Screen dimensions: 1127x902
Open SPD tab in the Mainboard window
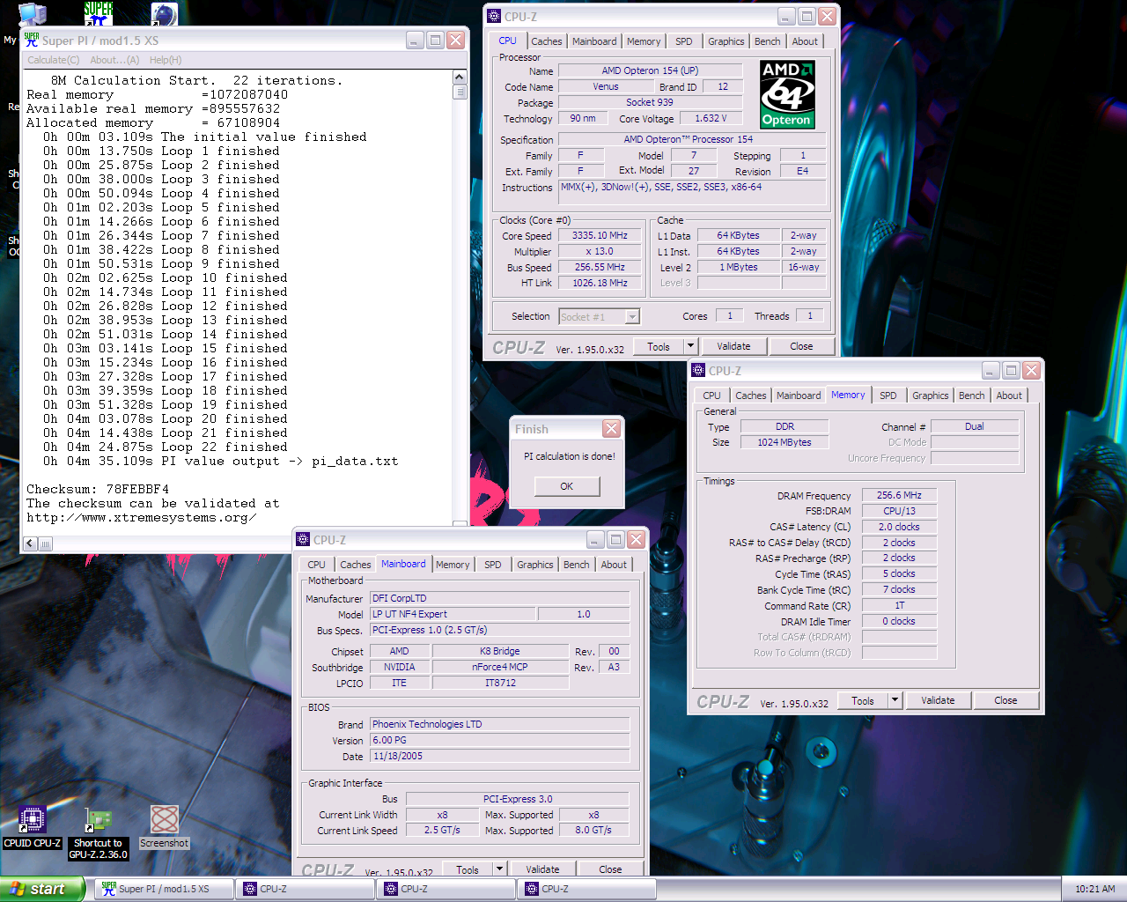(x=492, y=565)
